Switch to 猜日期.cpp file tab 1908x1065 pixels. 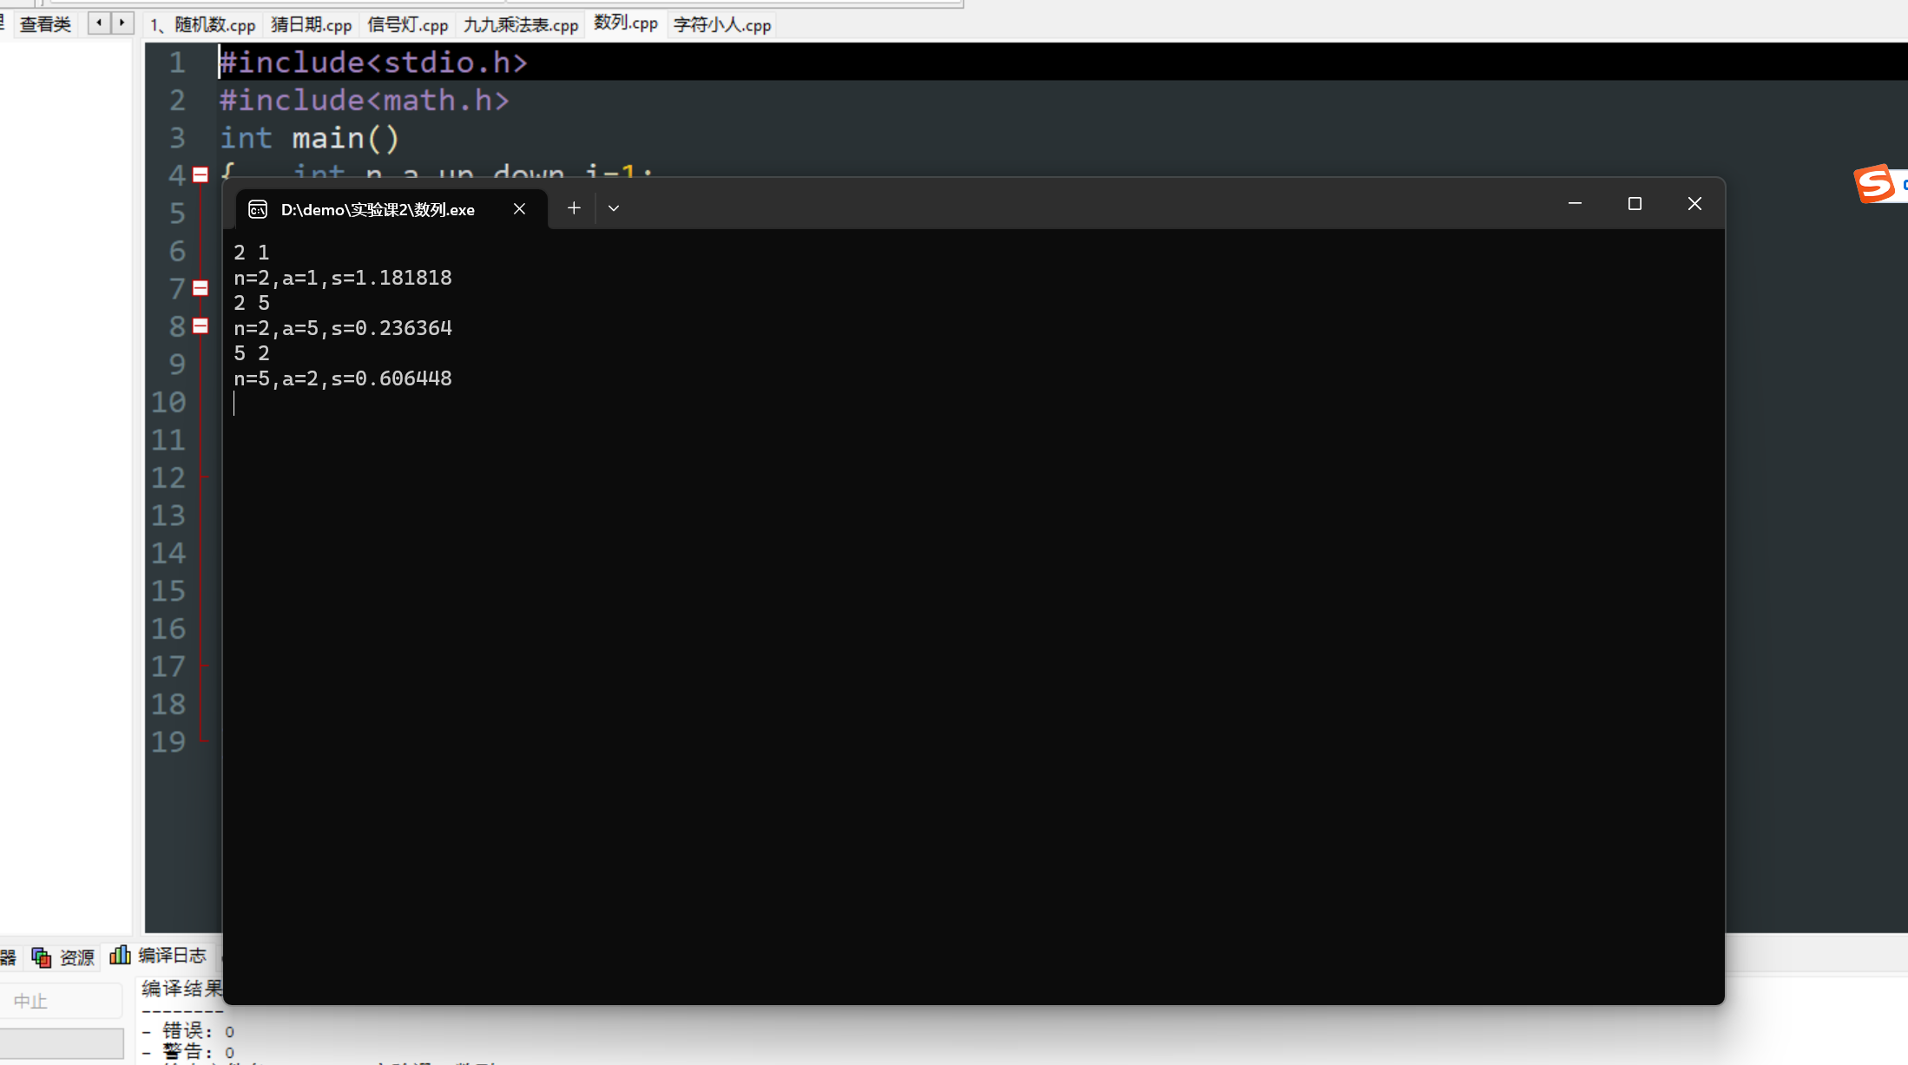(311, 25)
